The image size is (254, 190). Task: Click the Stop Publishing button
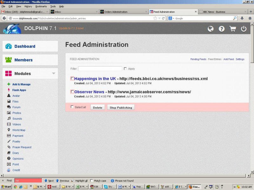point(121,107)
